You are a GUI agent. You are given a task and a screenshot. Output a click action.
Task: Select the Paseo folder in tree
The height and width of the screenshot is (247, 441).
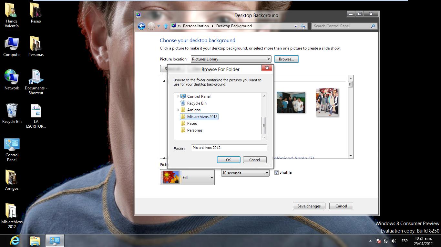(x=192, y=123)
